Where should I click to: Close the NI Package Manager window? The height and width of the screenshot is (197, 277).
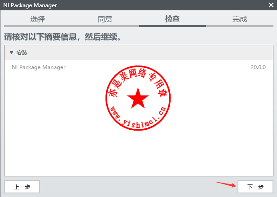coord(271,5)
